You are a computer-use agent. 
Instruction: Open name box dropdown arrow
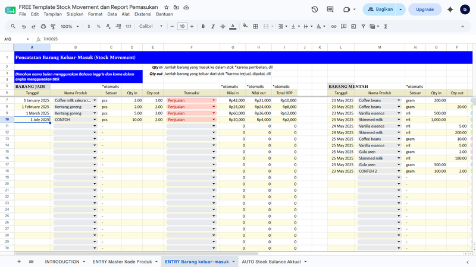27,39
